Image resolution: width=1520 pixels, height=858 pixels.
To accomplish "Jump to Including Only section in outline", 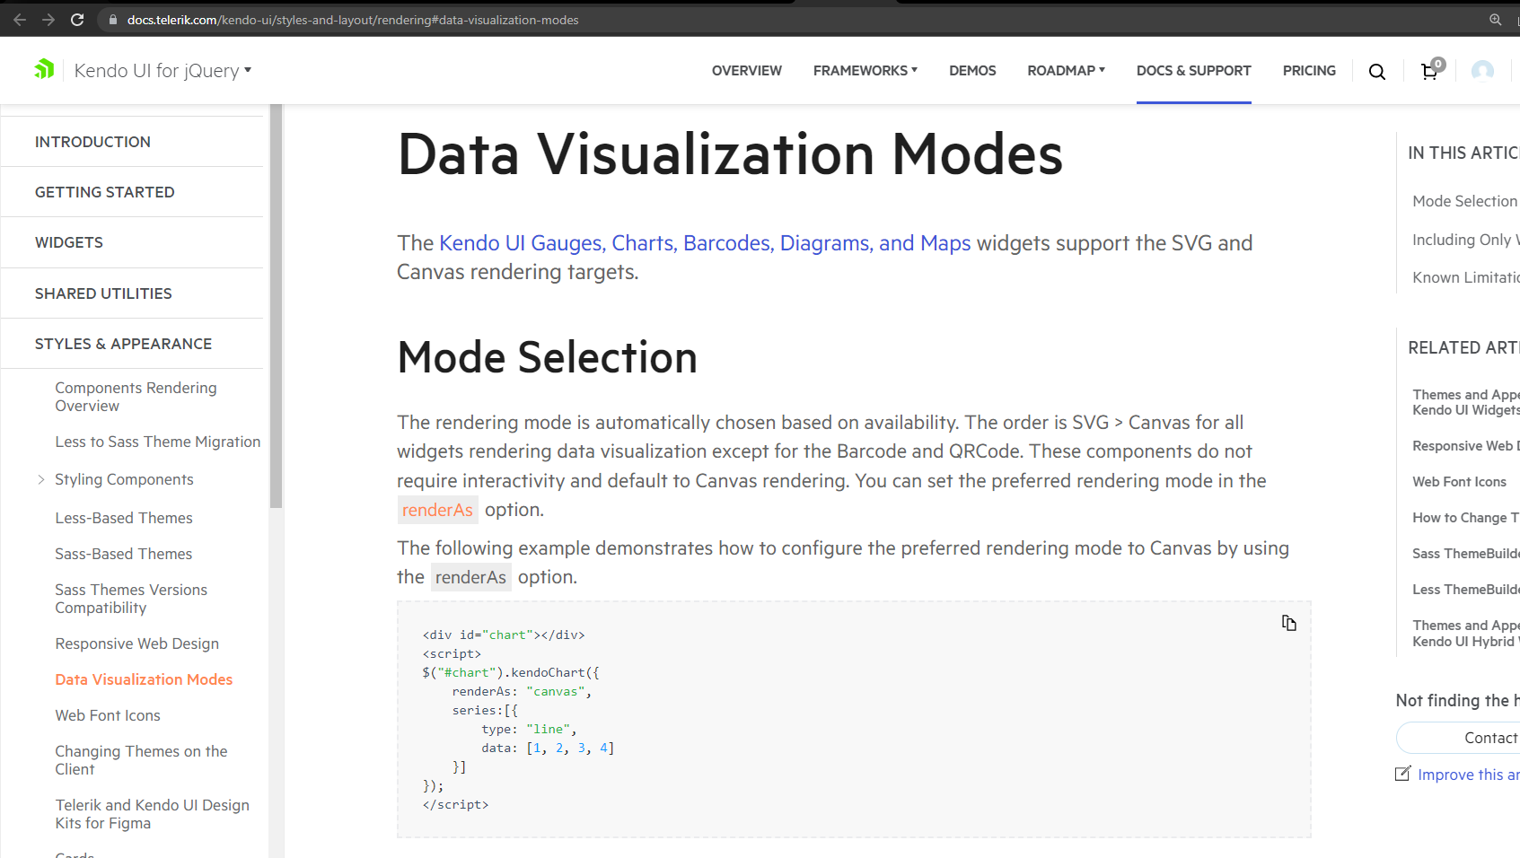I will (1466, 240).
